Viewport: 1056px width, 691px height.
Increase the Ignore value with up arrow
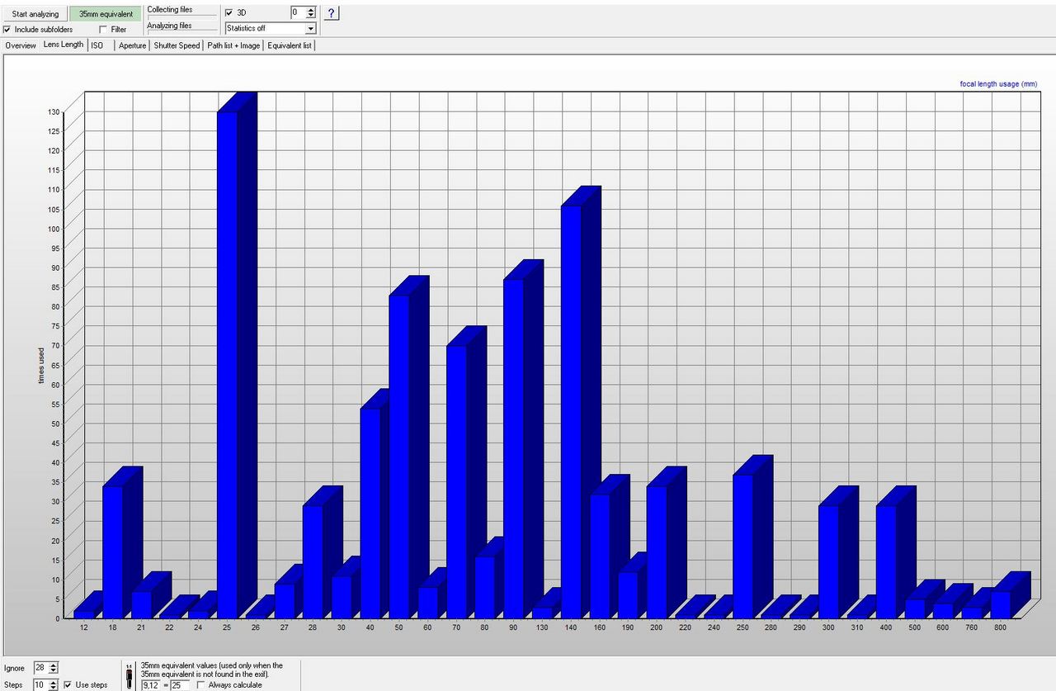[x=54, y=665]
